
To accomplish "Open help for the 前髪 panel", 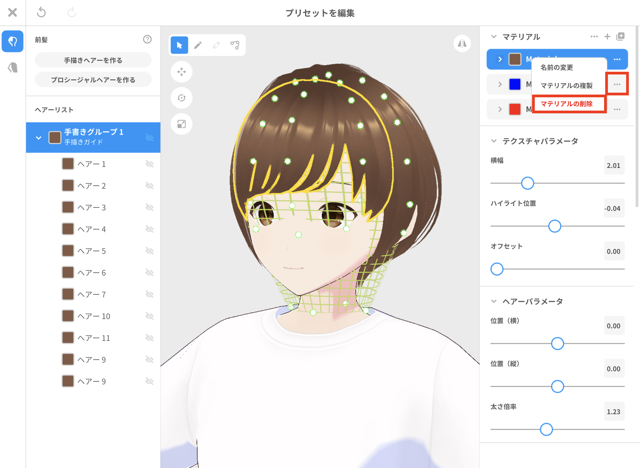I will coord(147,39).
